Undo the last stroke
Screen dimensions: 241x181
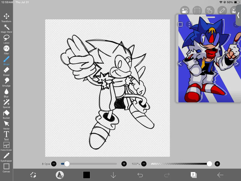[140, 175]
